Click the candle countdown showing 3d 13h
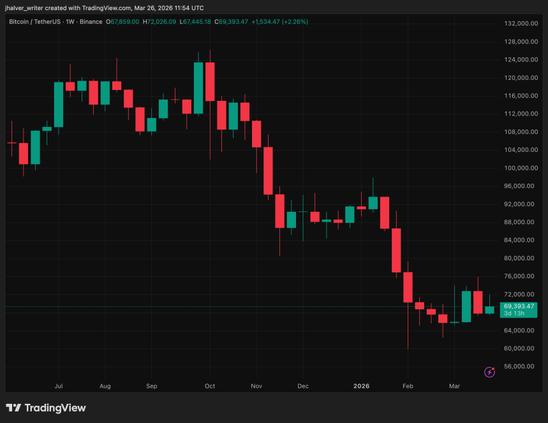548x423 pixels. point(513,314)
